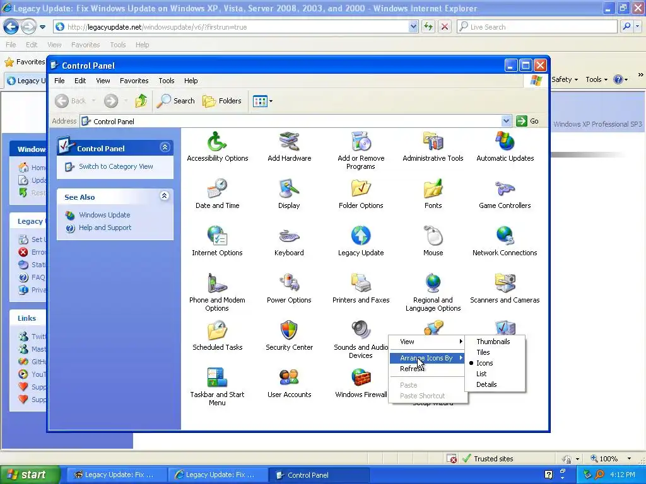Open Regional and Language Options
The image size is (646, 484).
pyautogui.click(x=433, y=292)
